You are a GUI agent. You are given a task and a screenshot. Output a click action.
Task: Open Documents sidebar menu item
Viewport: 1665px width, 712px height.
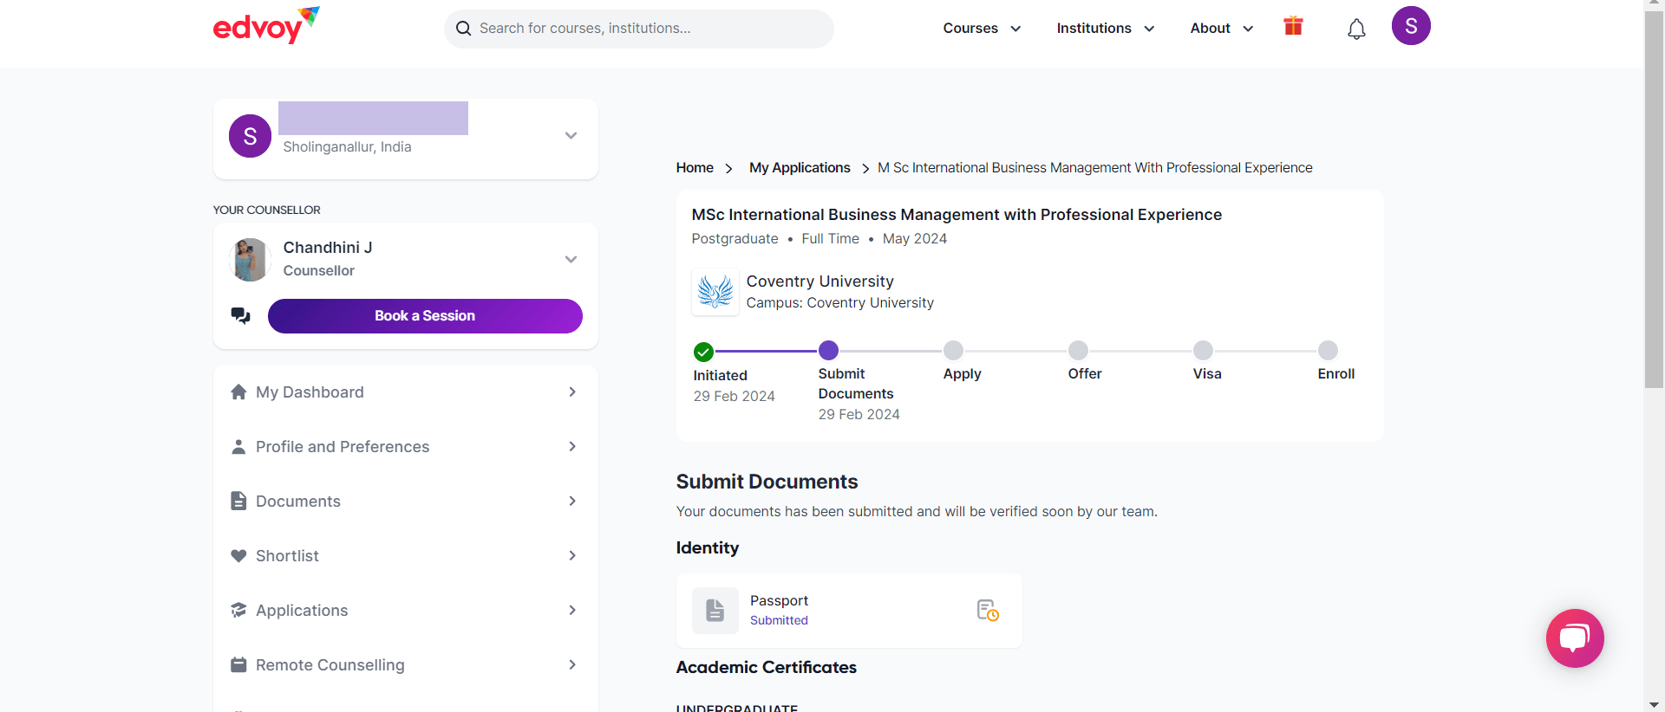coord(405,502)
